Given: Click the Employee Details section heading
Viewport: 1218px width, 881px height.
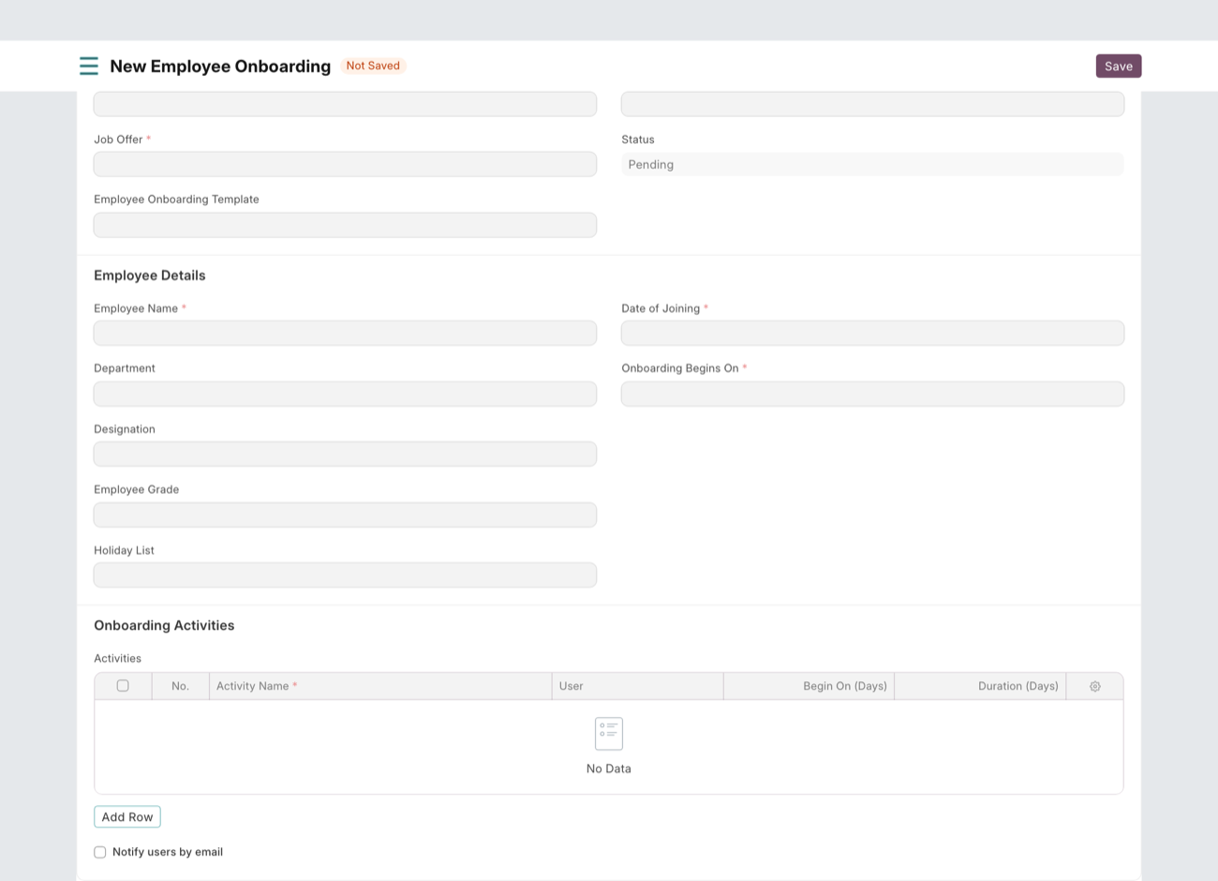Looking at the screenshot, I should click(150, 276).
